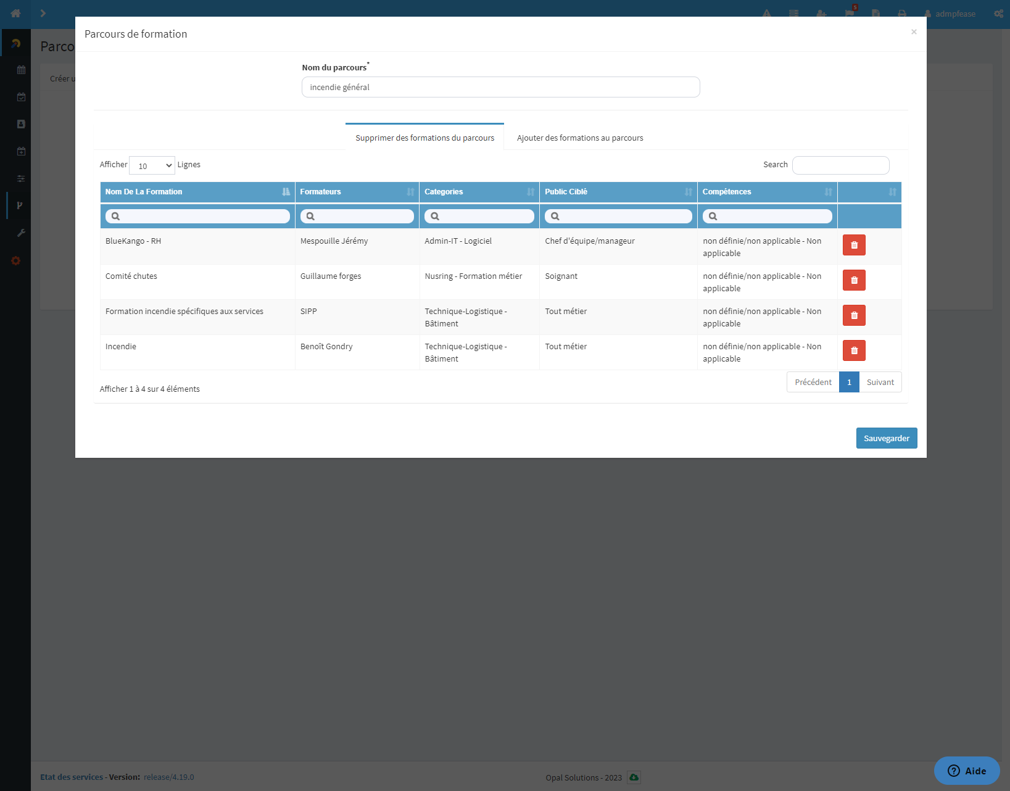The image size is (1010, 791).
Task: Click the Sauvegarder button
Action: (886, 438)
